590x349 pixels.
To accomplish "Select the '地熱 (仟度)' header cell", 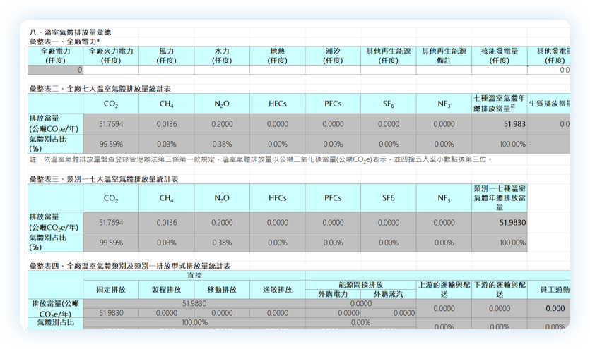I will 277,56.
